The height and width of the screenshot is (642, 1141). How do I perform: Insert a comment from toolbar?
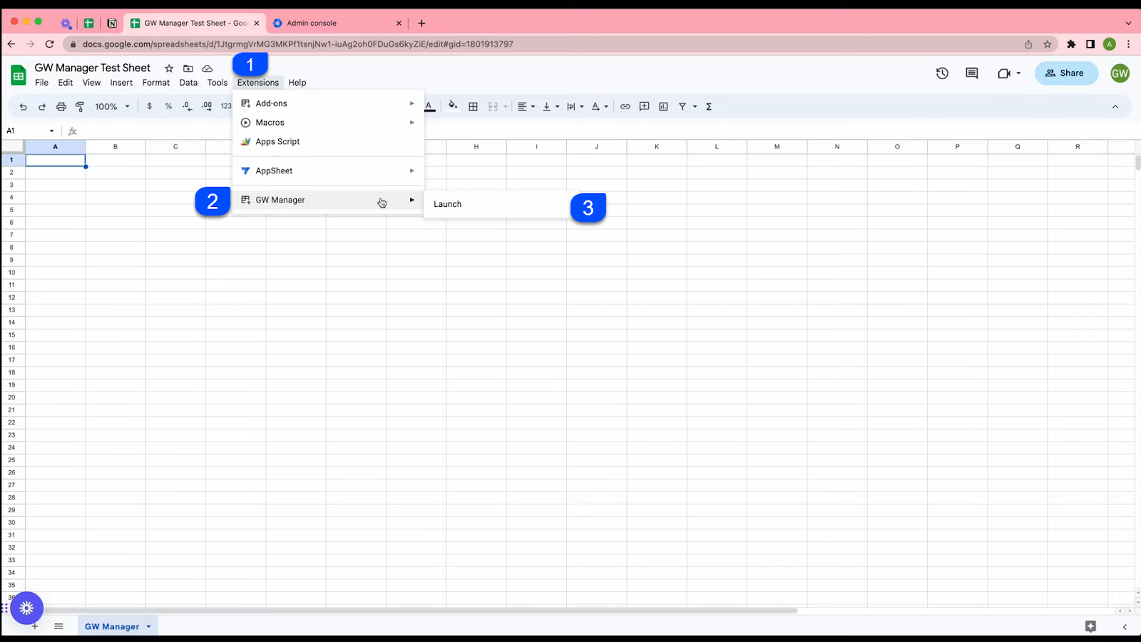pos(644,106)
